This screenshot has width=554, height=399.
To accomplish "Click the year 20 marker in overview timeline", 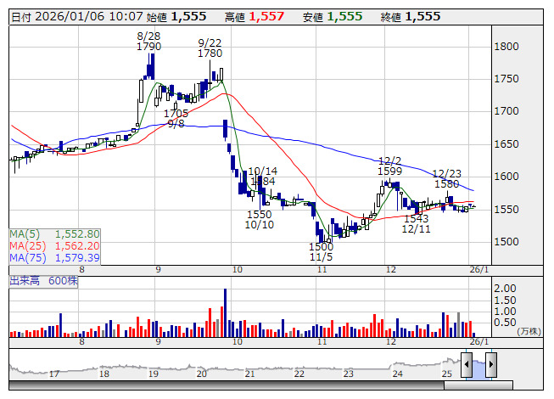I will (202, 374).
